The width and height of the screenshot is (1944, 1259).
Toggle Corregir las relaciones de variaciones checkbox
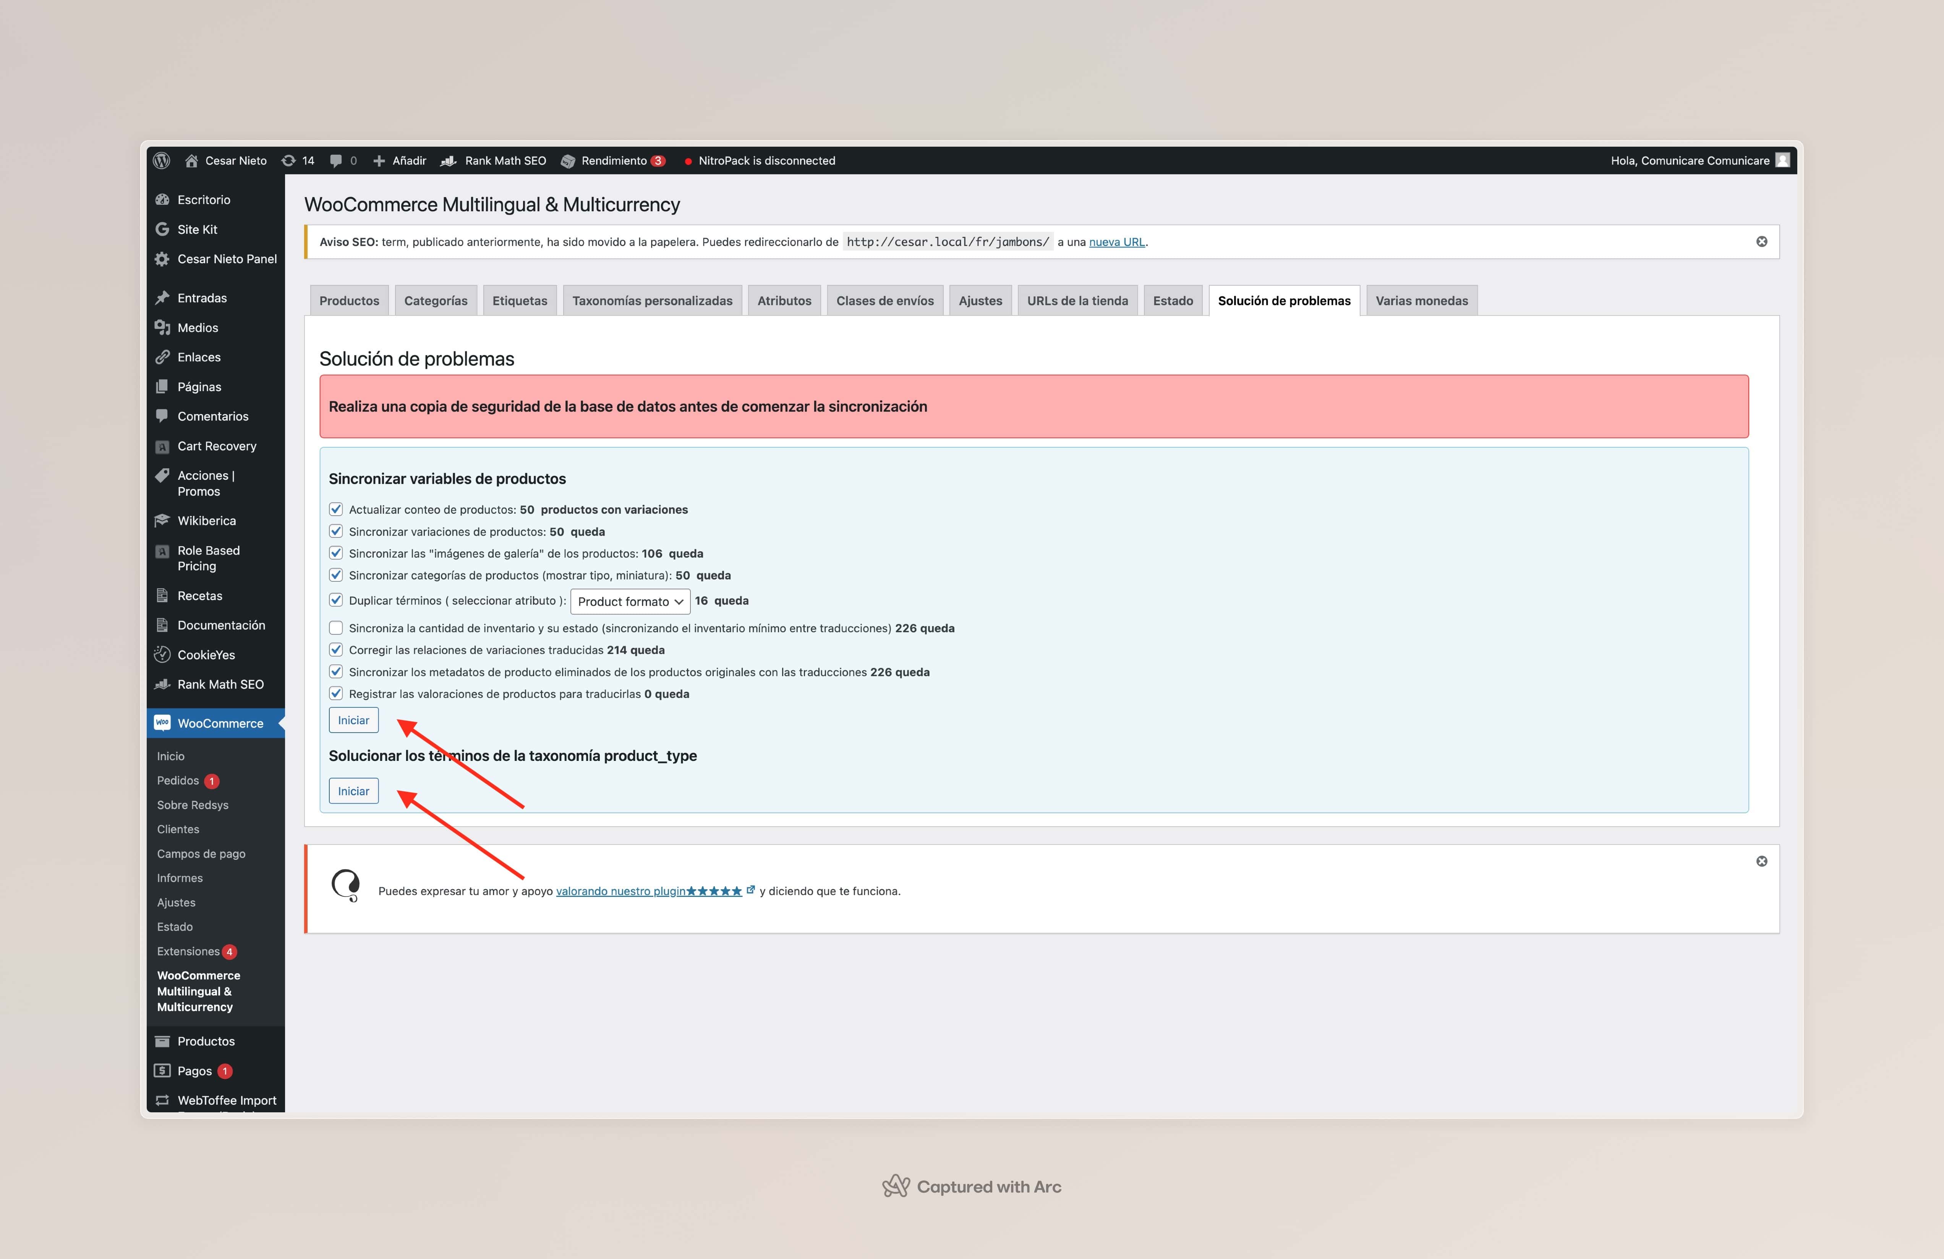pyautogui.click(x=336, y=650)
